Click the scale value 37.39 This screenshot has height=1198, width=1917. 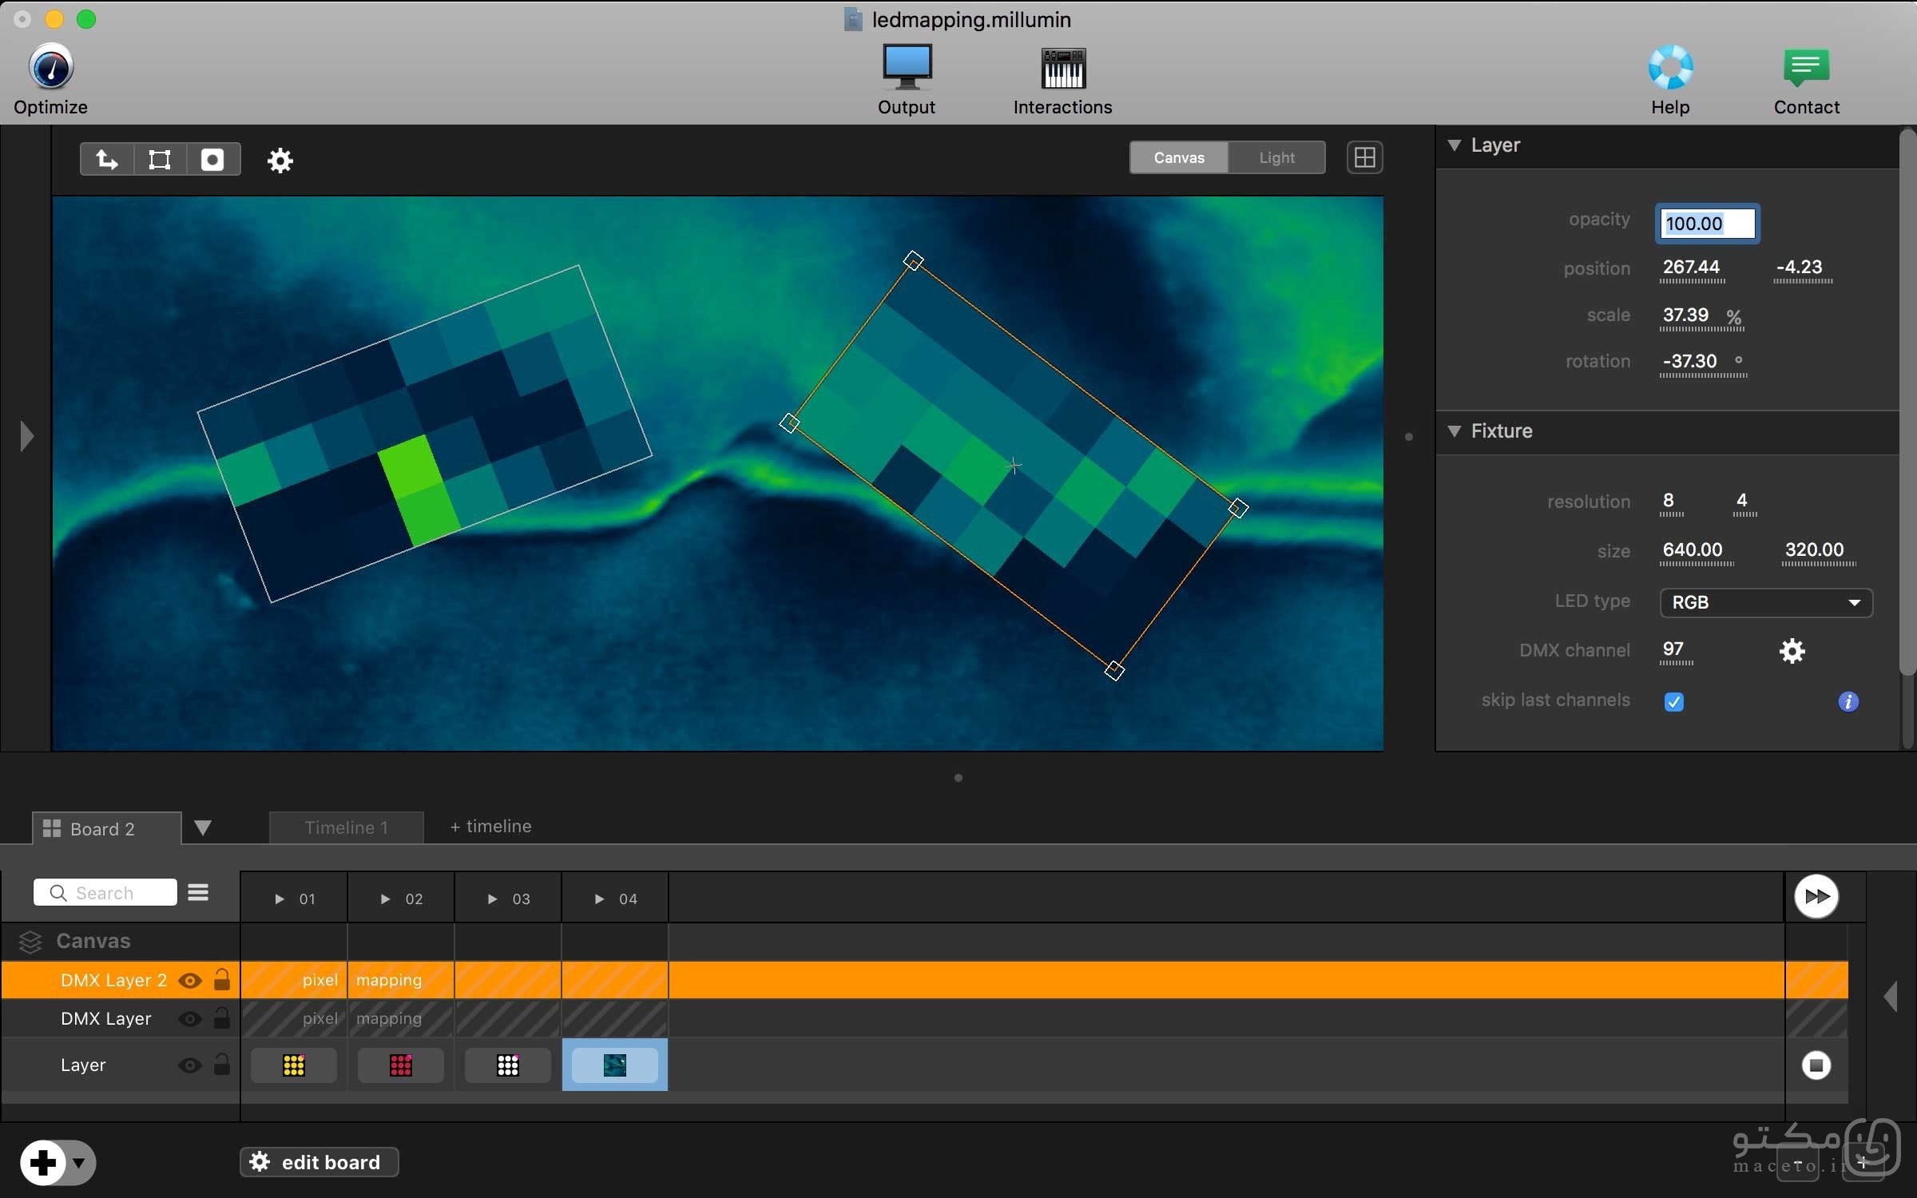click(1685, 315)
